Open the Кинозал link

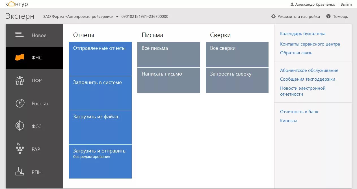pos(289,121)
